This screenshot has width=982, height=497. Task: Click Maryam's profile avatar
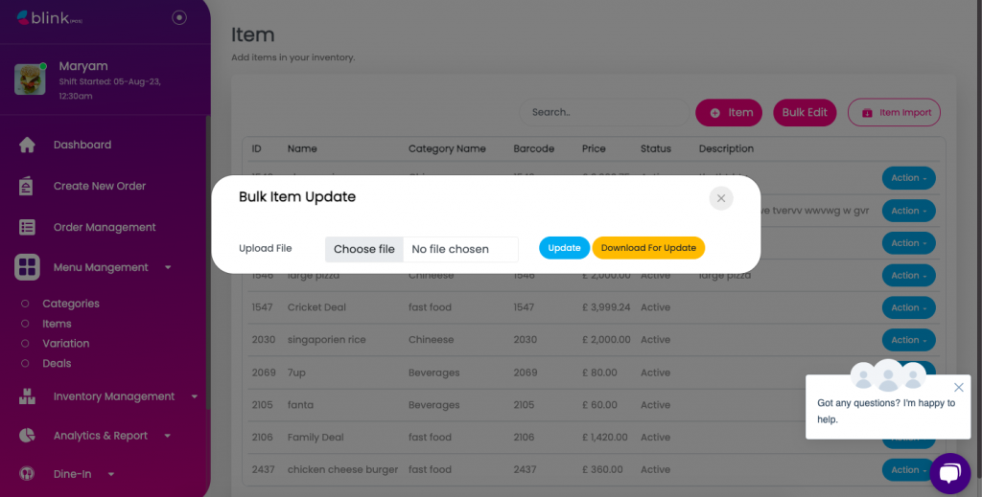pos(30,79)
